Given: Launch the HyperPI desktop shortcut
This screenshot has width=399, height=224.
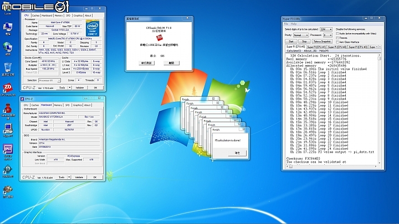Looking at the screenshot, I should [x=8, y=128].
